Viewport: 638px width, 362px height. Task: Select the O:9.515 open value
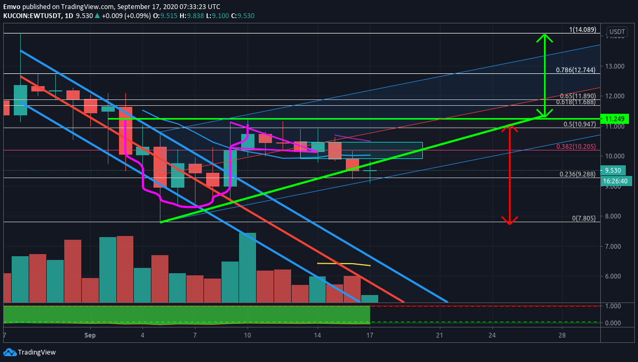pos(164,16)
